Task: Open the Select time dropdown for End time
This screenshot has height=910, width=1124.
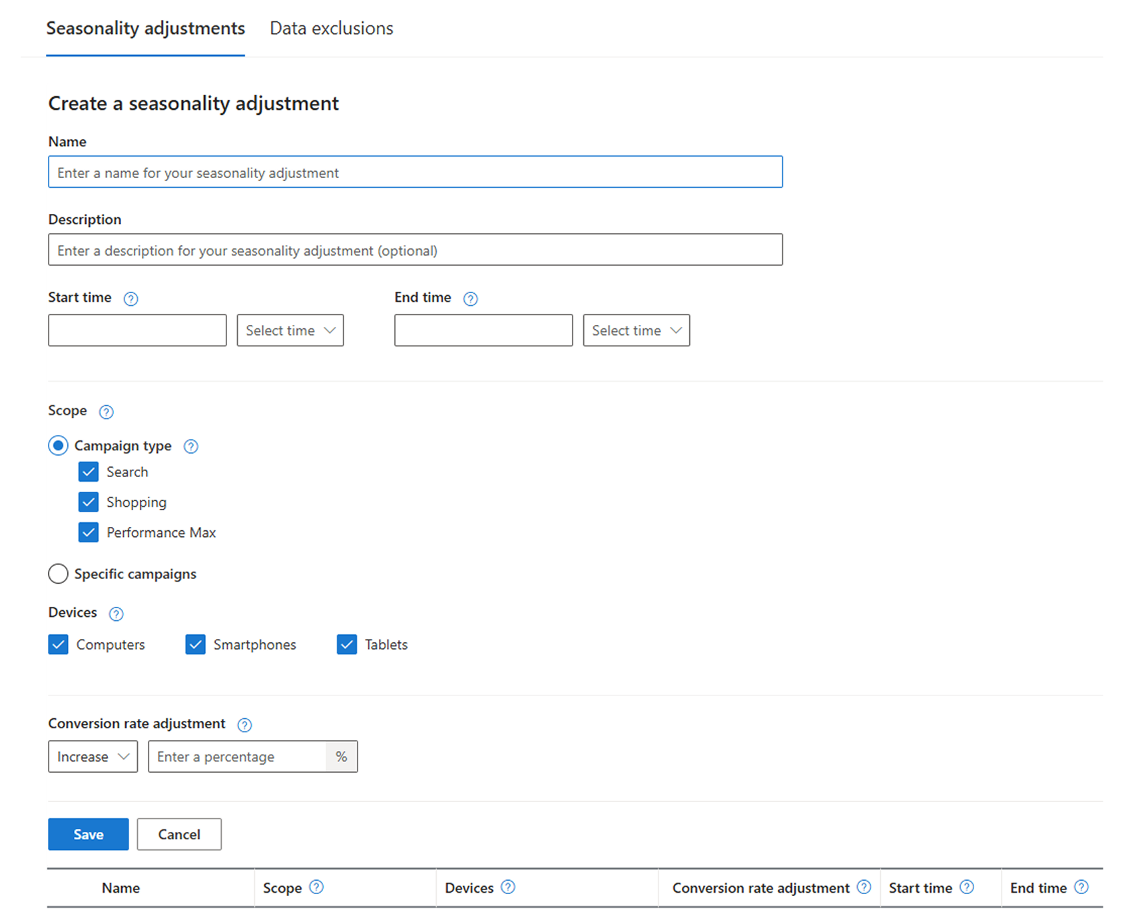Action: (x=635, y=330)
